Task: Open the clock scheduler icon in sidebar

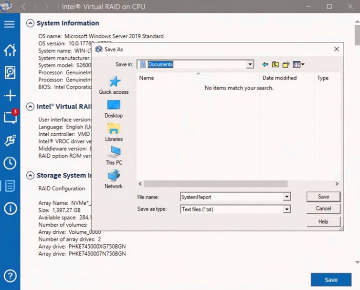Action: coord(10,163)
